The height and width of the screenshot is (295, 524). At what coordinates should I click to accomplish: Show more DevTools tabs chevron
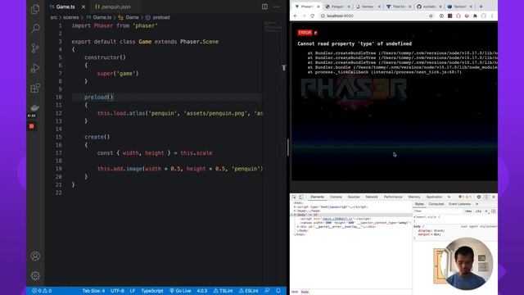coord(449,197)
